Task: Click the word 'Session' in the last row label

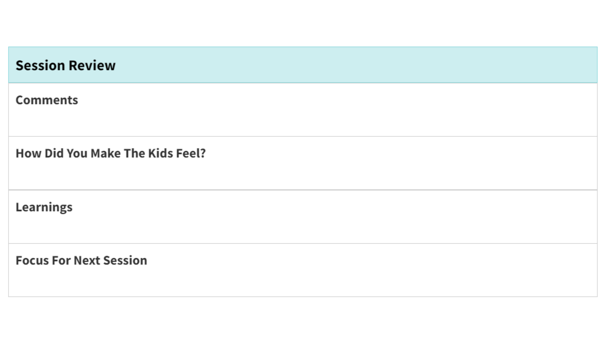Action: tap(125, 260)
